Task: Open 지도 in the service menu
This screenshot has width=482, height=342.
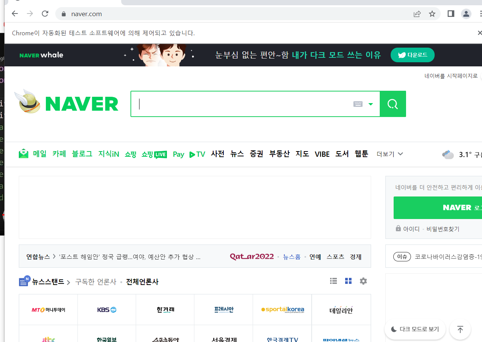Action: [x=302, y=154]
